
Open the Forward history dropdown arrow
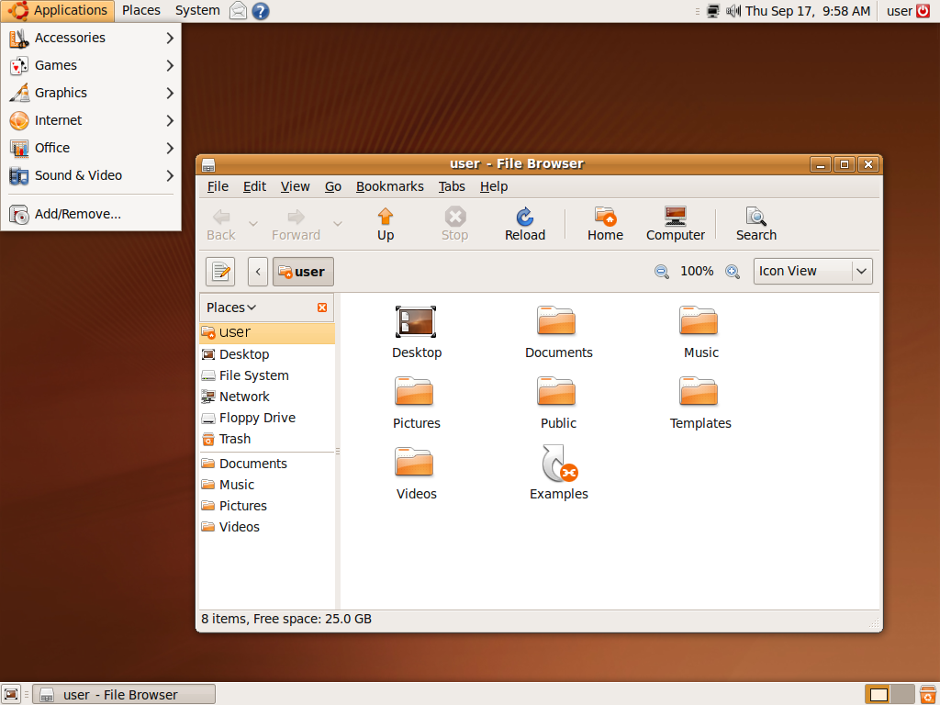coord(338,224)
